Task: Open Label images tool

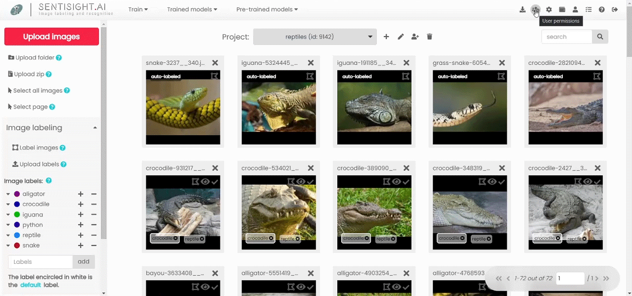Action: (x=35, y=148)
